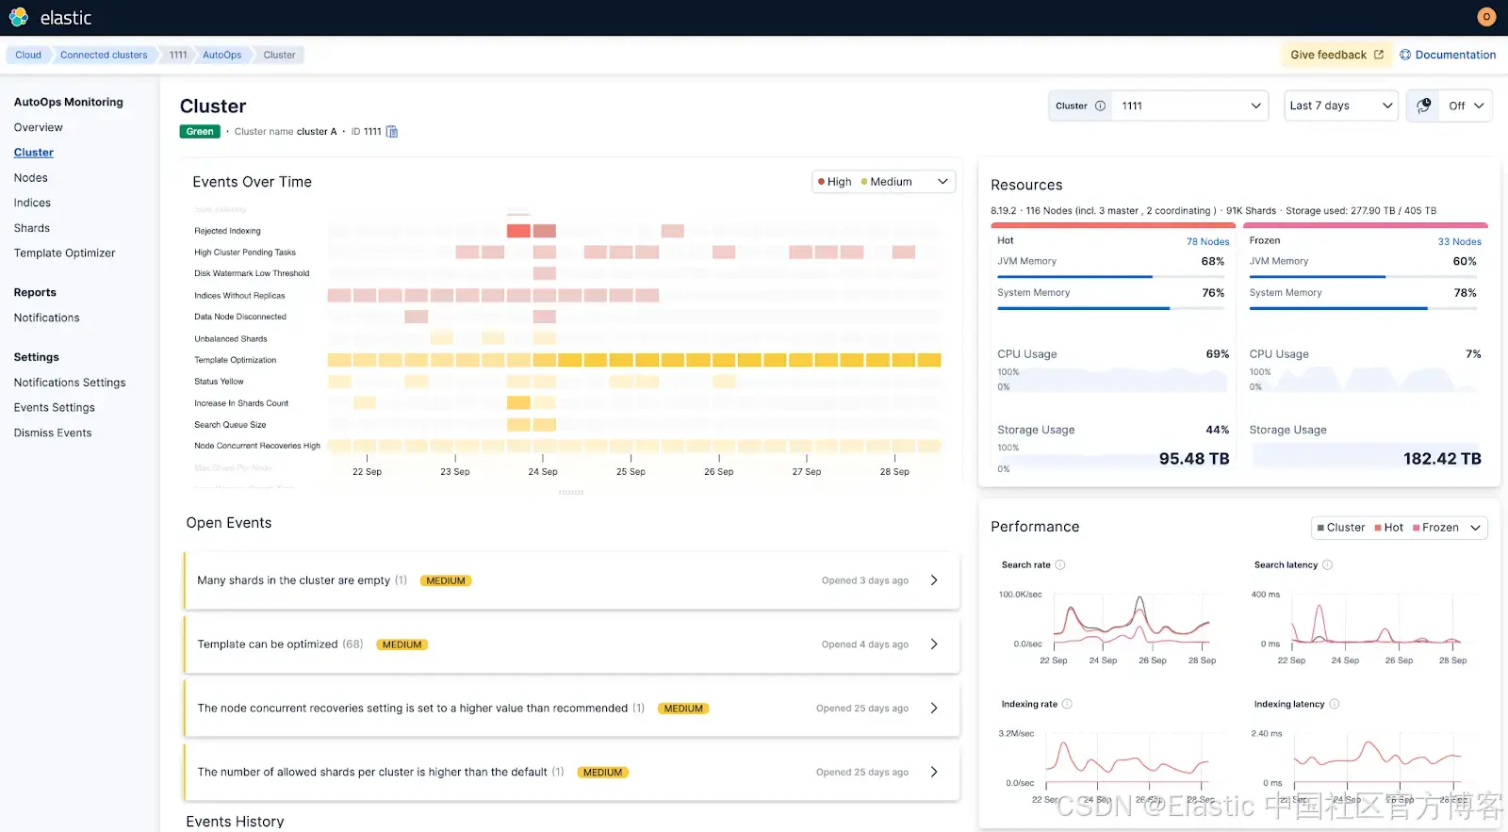Click the Hot System Memory progress bar
Screen dimensions: 1508x832
click(x=1111, y=308)
